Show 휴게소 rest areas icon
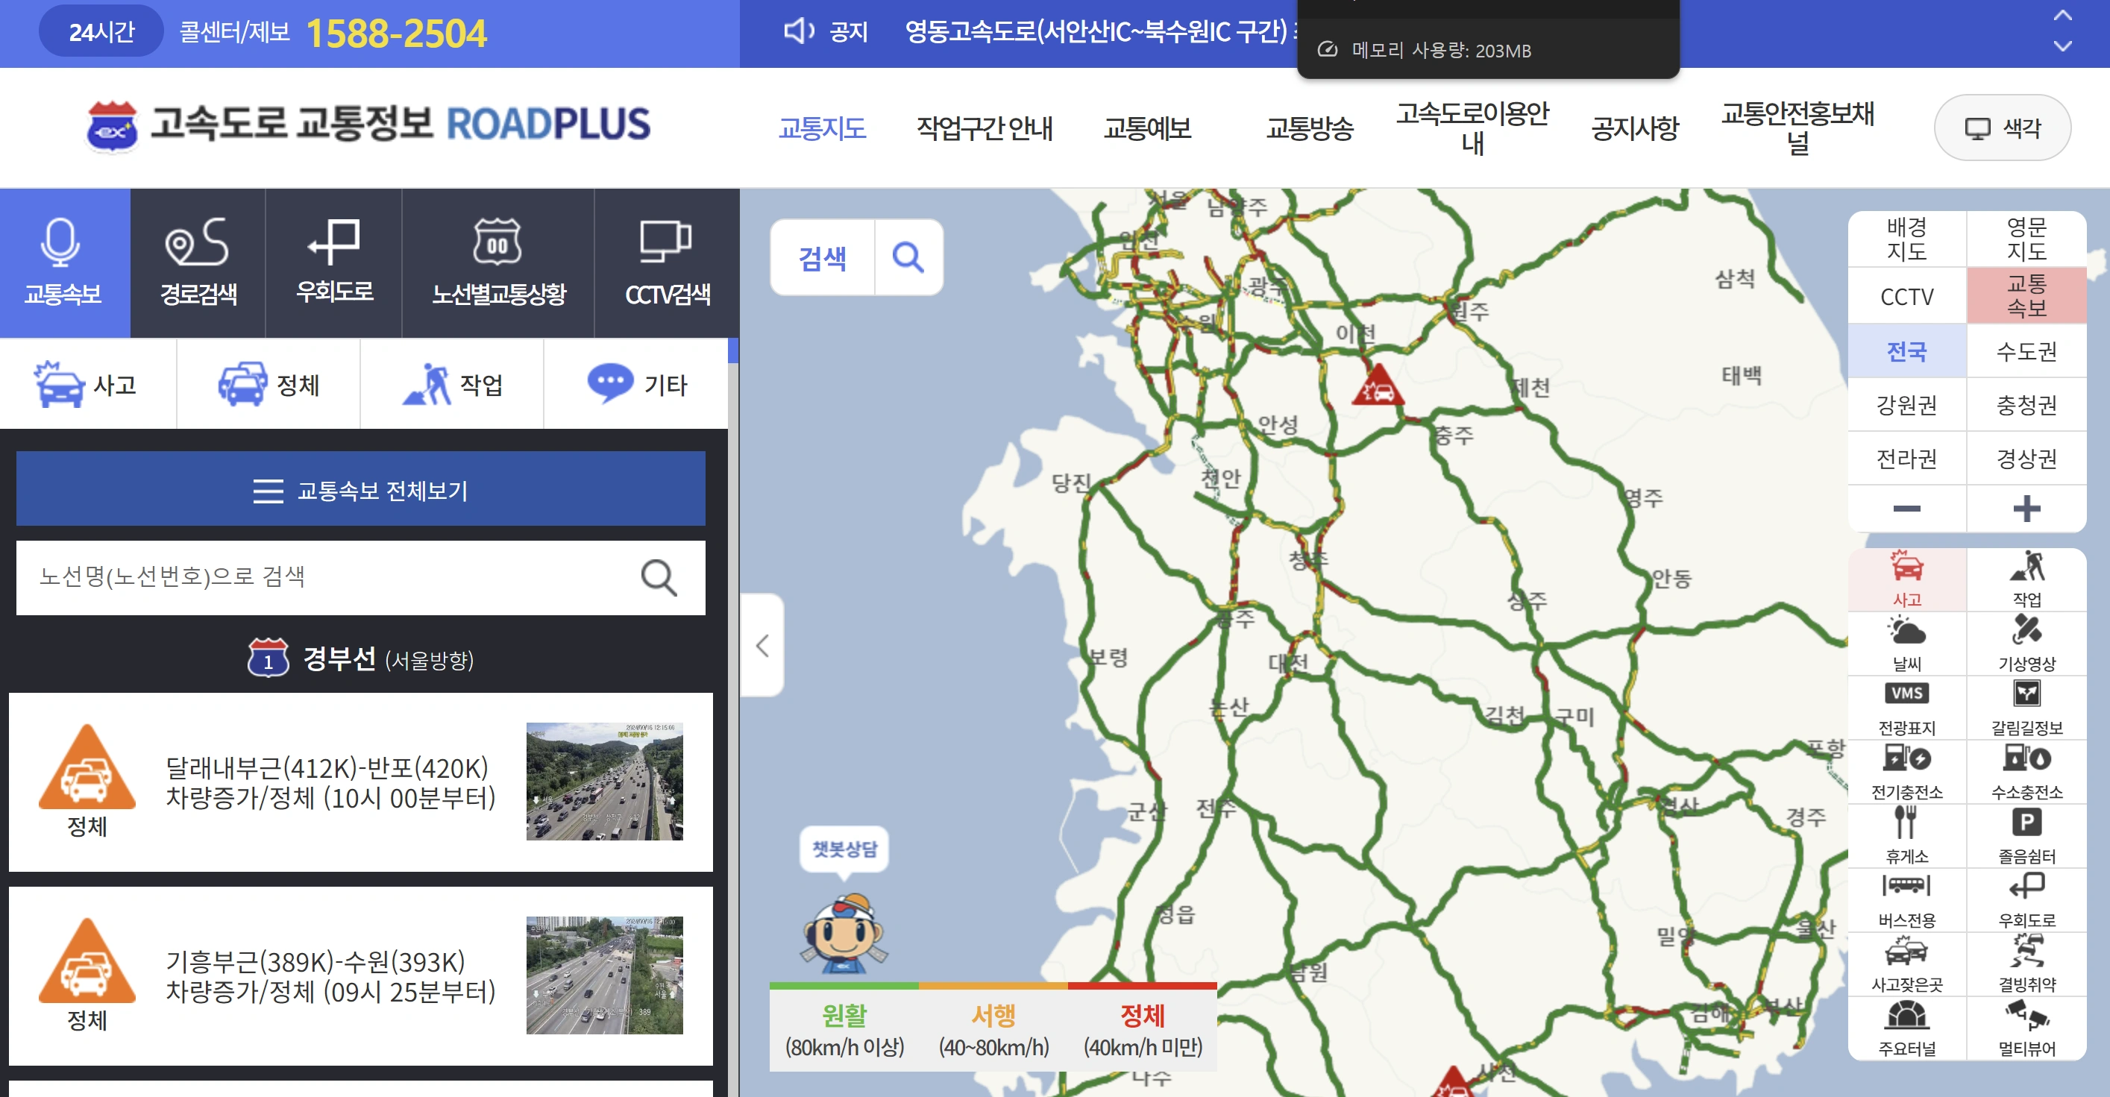The width and height of the screenshot is (2110, 1097). coord(1906,834)
